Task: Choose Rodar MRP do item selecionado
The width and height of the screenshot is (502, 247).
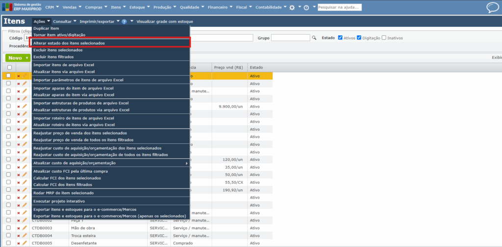Action: (111, 193)
